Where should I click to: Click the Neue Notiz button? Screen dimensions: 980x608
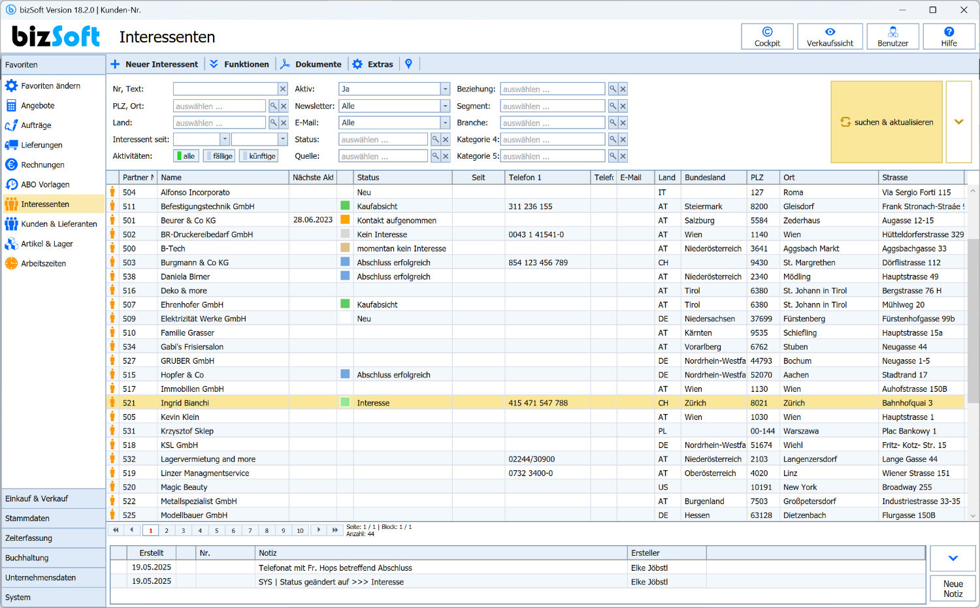tap(953, 588)
